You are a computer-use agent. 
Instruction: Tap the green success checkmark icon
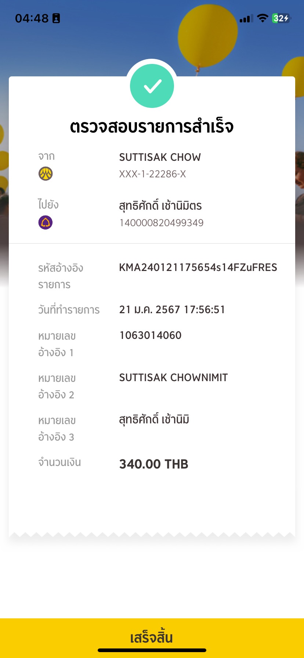152,86
